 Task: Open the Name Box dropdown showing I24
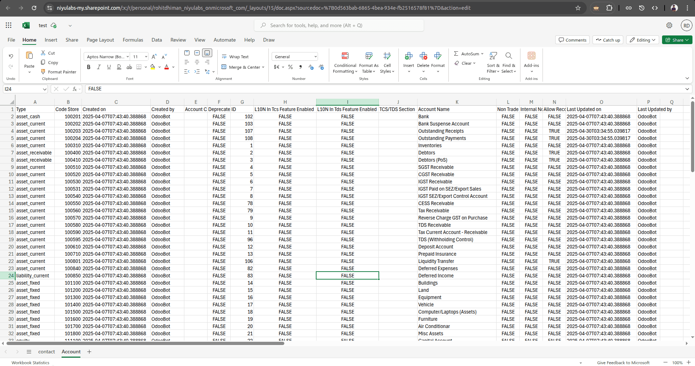(x=45, y=89)
